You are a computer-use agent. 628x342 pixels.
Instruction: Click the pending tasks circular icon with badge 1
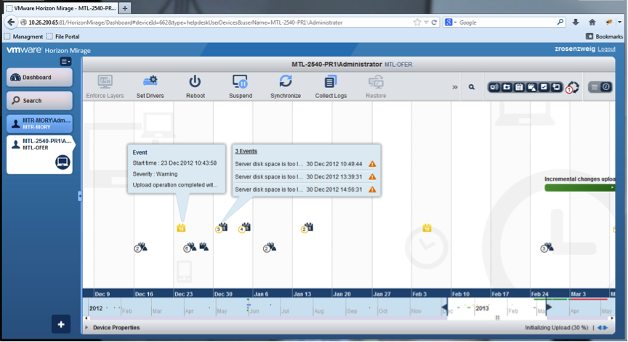click(572, 87)
